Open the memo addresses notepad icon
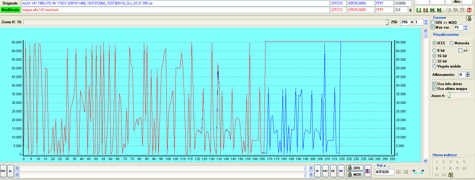 point(451,175)
